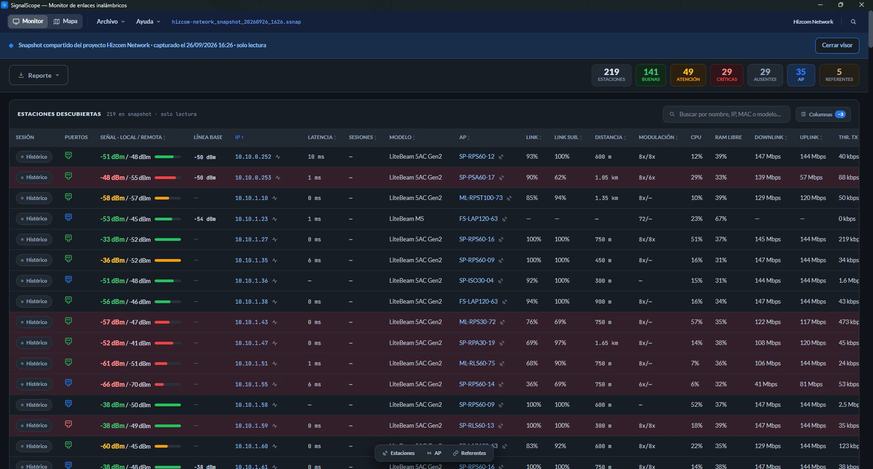Click the link icon beside AP SP-ISO30-04

500,281
